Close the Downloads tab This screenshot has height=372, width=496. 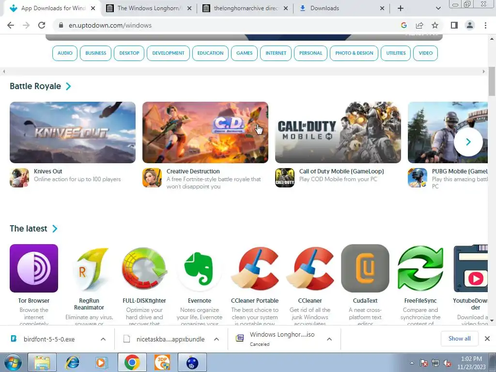click(x=382, y=8)
